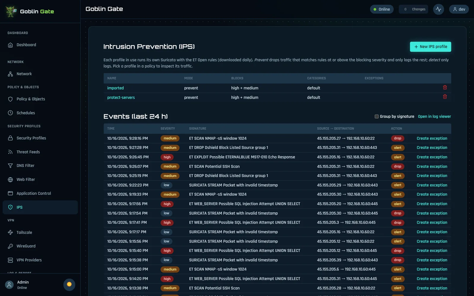Screen dimensions: 474x296
Task: Select VPN Providers in the sidebar
Action: (40, 260)
